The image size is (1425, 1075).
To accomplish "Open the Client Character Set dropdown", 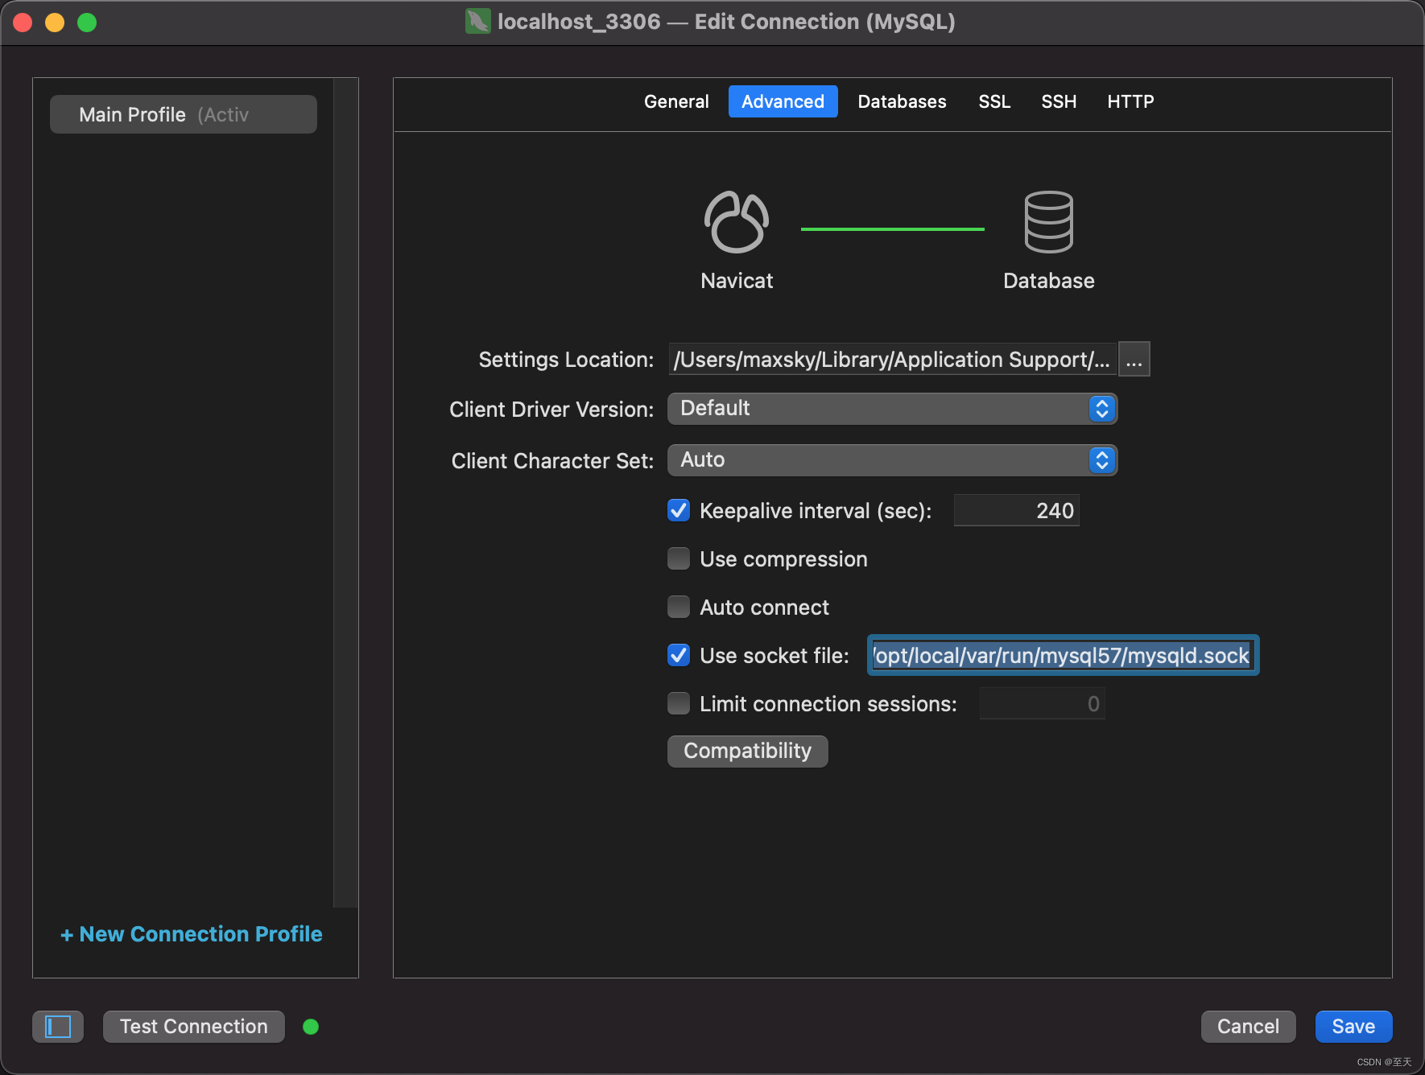I will (891, 459).
